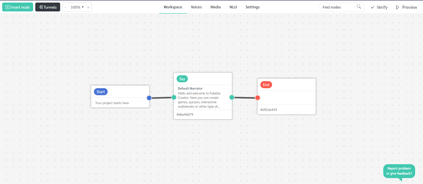Increase zoom with the plus button
This screenshot has width=423, height=184.
click(88, 7)
